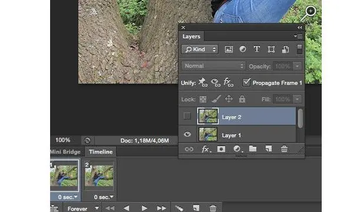This screenshot has width=350, height=212.
Task: Toggle Unify layer visibility
Action: 216,82
